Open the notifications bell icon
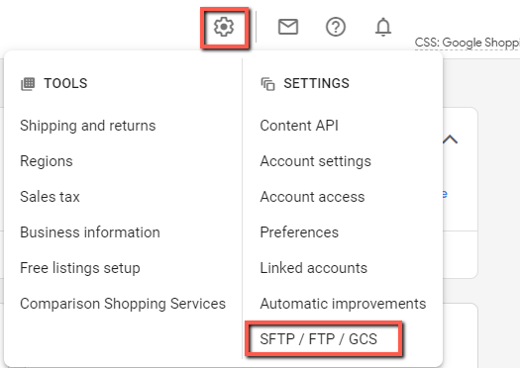The width and height of the screenshot is (520, 368). tap(383, 27)
